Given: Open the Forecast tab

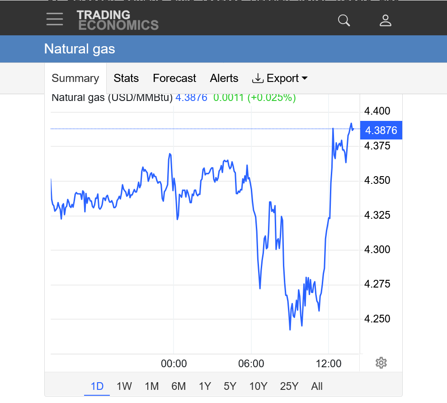Looking at the screenshot, I should point(174,78).
